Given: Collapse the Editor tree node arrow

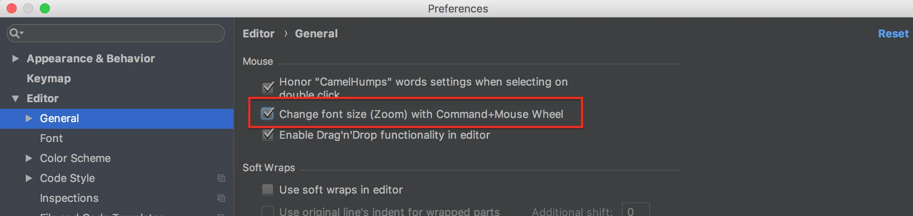Looking at the screenshot, I should 15,98.
